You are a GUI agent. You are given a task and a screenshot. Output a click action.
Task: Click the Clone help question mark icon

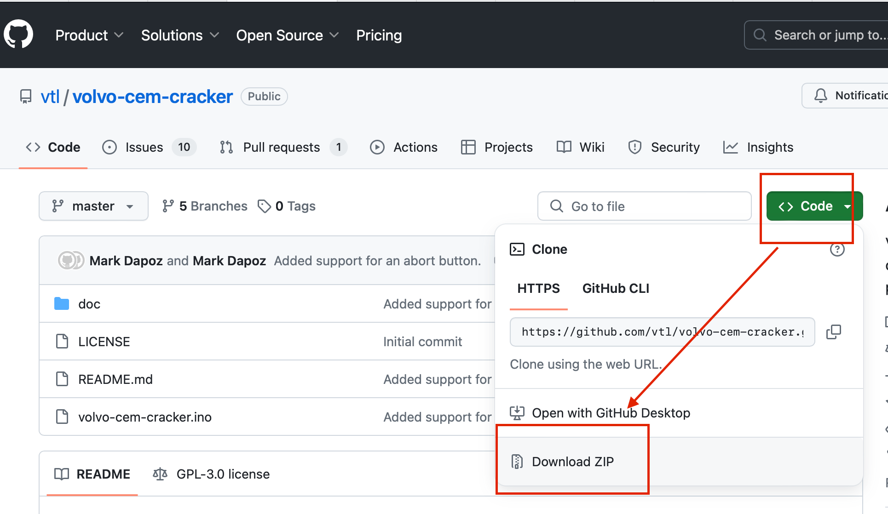[837, 249]
